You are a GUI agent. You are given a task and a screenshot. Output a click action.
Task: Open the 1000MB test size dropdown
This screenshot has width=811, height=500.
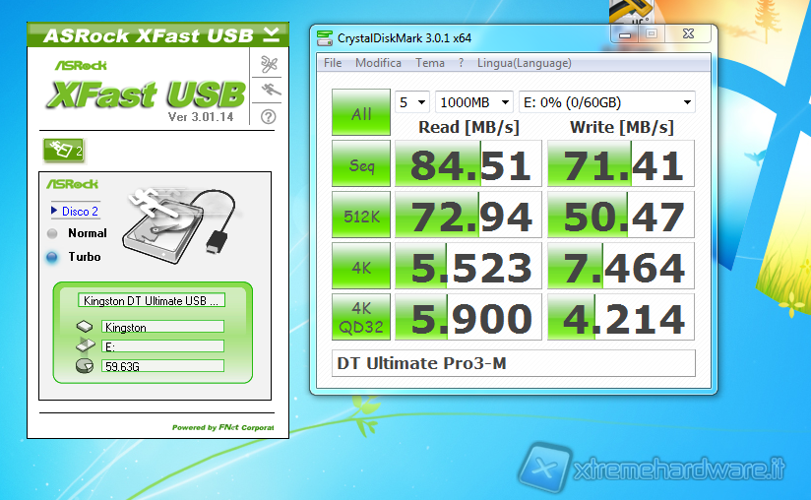pyautogui.click(x=473, y=102)
